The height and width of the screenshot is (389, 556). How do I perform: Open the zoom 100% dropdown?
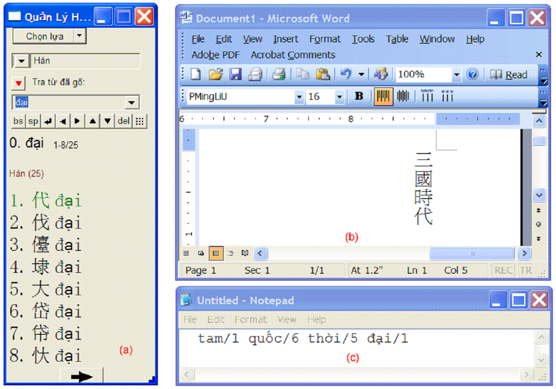456,75
